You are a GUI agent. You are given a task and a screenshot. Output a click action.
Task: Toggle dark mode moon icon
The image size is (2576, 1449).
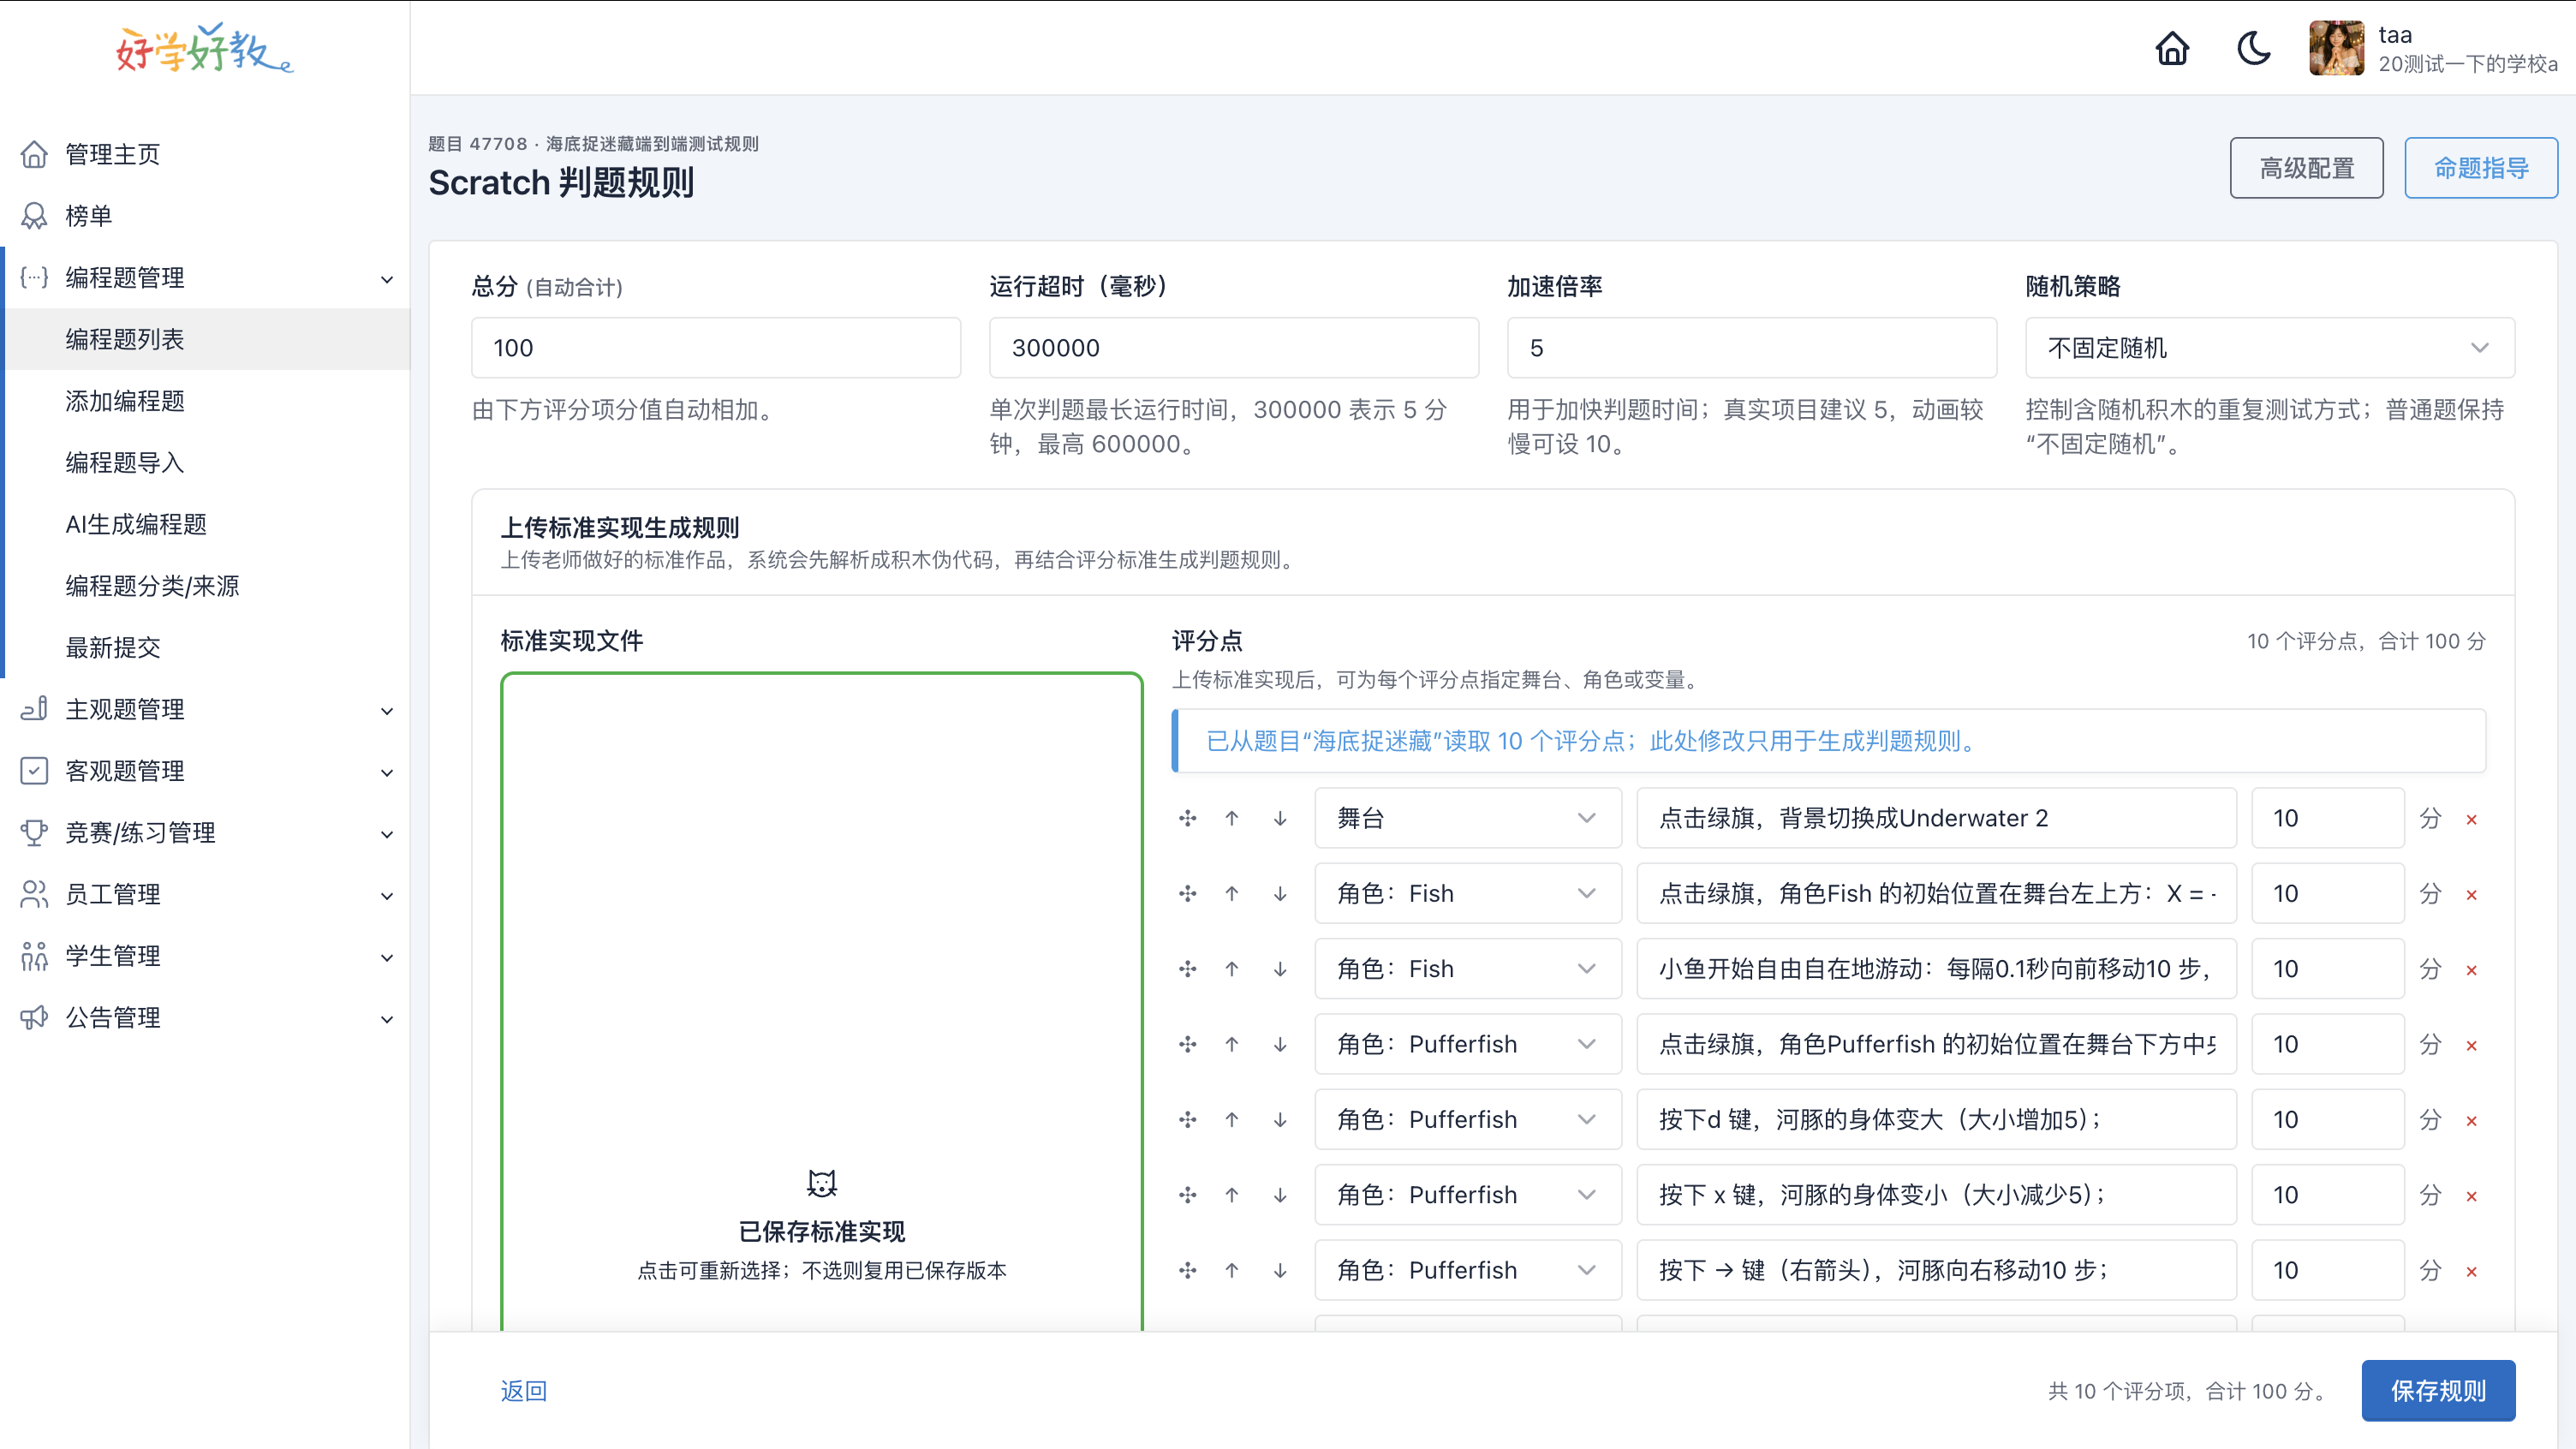(2254, 48)
